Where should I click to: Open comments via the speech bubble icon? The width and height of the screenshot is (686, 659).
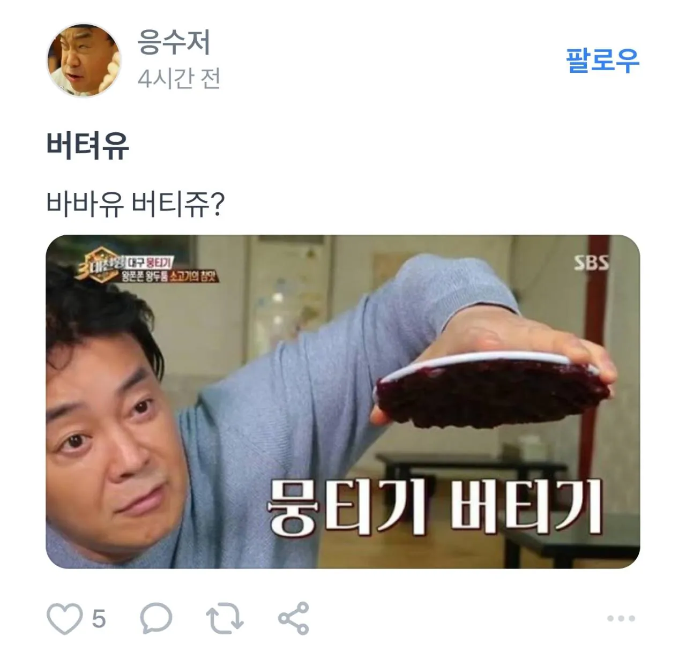click(156, 618)
